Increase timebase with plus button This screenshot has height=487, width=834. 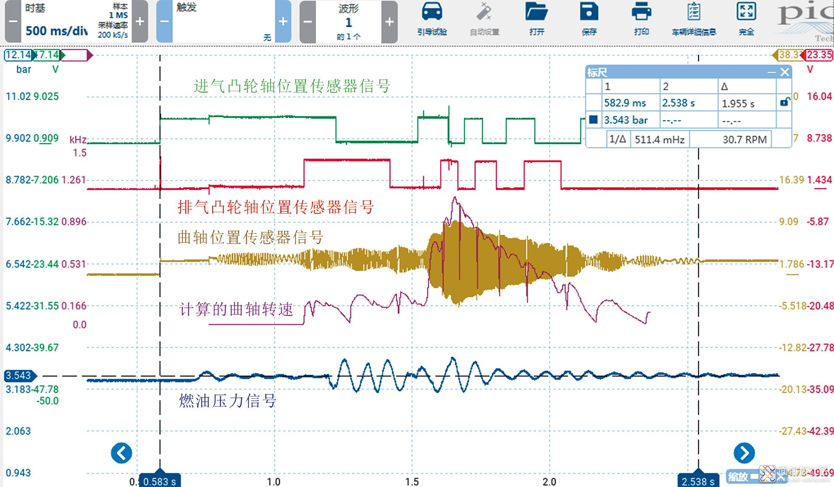click(x=140, y=21)
